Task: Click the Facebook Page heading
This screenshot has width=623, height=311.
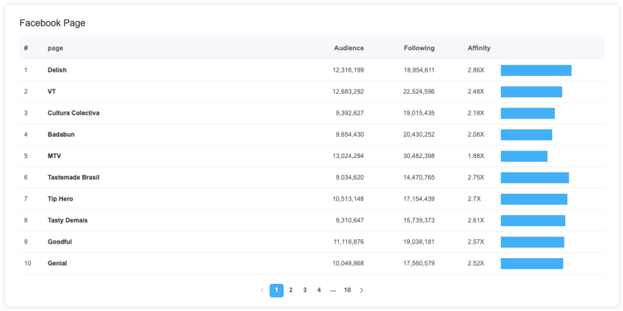Action: click(53, 23)
